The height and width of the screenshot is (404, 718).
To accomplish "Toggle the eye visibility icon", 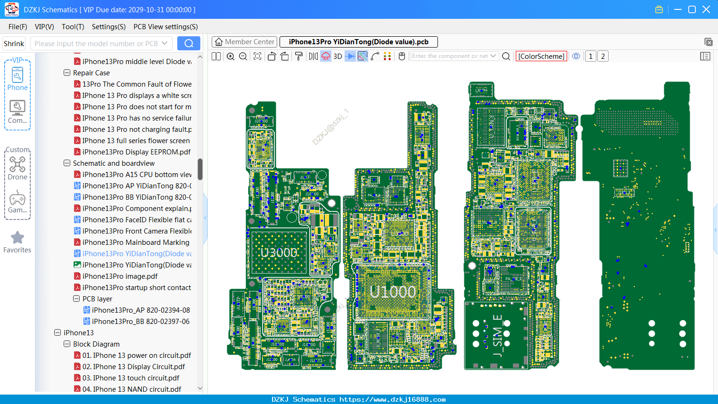I will (x=576, y=56).
